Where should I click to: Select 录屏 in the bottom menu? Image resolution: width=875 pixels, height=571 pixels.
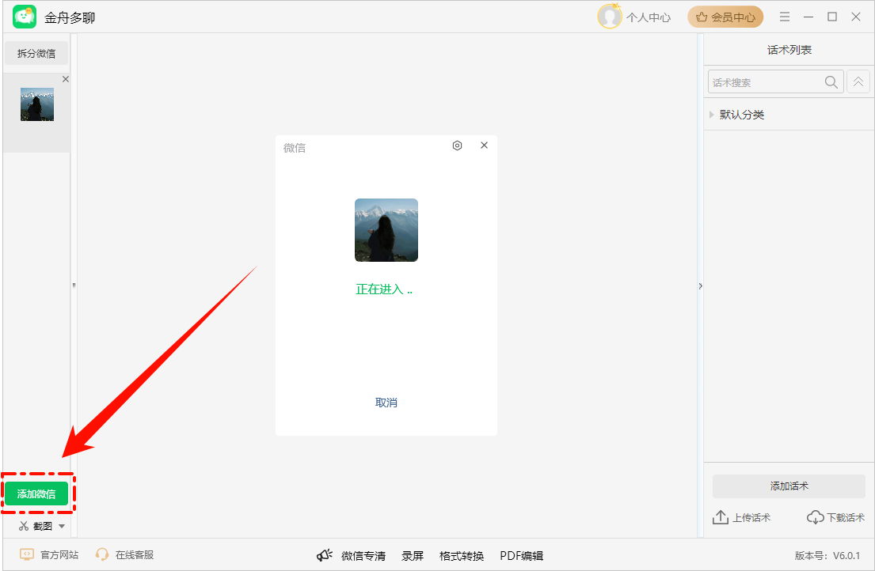pyautogui.click(x=412, y=554)
